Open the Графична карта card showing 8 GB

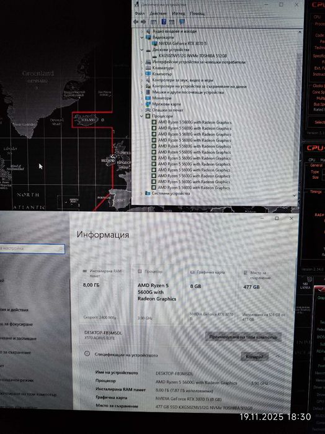pos(211,294)
